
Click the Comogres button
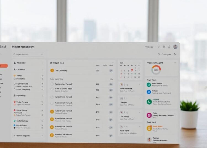click(166, 54)
